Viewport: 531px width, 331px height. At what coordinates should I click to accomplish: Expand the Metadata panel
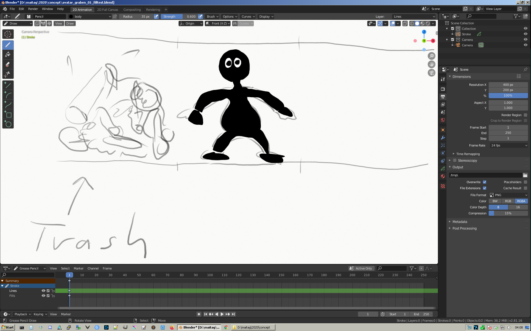pyautogui.click(x=460, y=222)
